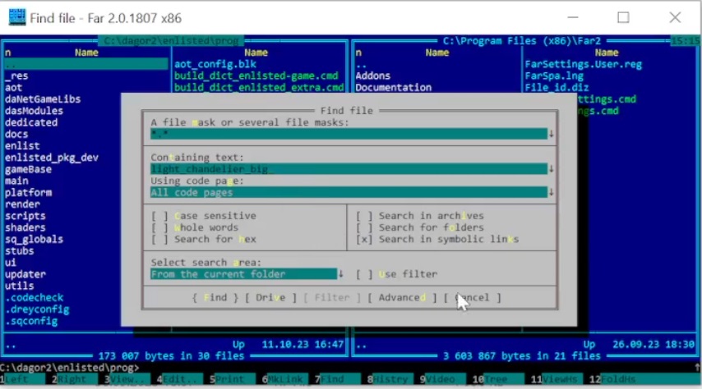Turn on the Use filter checkbox
Screen dimensions: 702x389
pos(363,274)
